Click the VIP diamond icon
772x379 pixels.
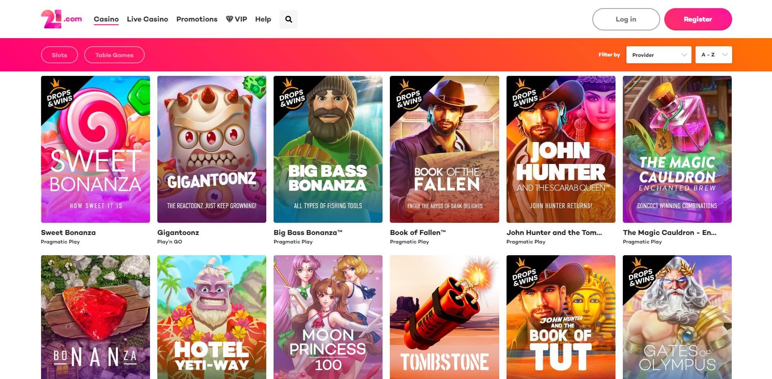click(x=230, y=19)
